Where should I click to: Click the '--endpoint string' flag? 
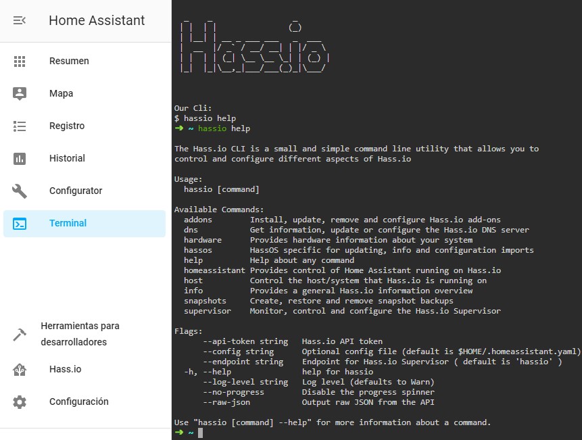click(243, 362)
